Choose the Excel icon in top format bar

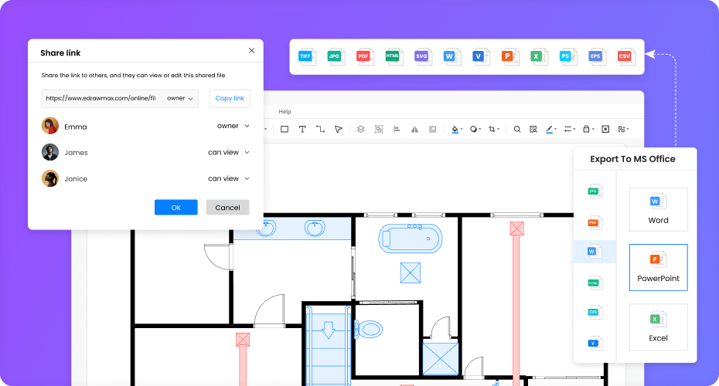click(x=539, y=57)
